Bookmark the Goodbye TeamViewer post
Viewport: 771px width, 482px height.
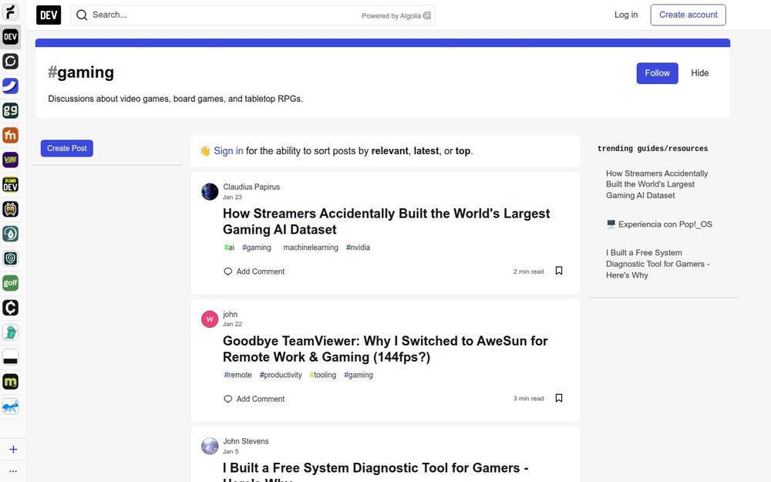pos(558,399)
